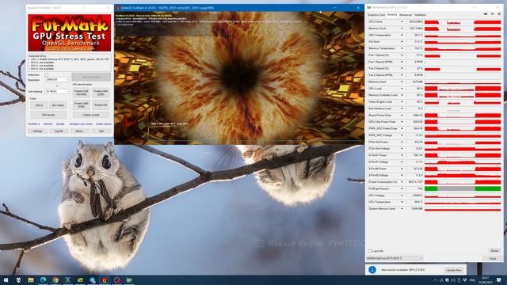Enable Log to file checkbox in GPU-Z
Screen dimensions: 507x285
370,251
